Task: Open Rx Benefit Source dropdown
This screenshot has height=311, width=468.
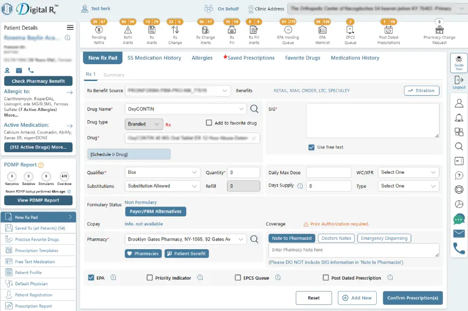Action: point(177,90)
